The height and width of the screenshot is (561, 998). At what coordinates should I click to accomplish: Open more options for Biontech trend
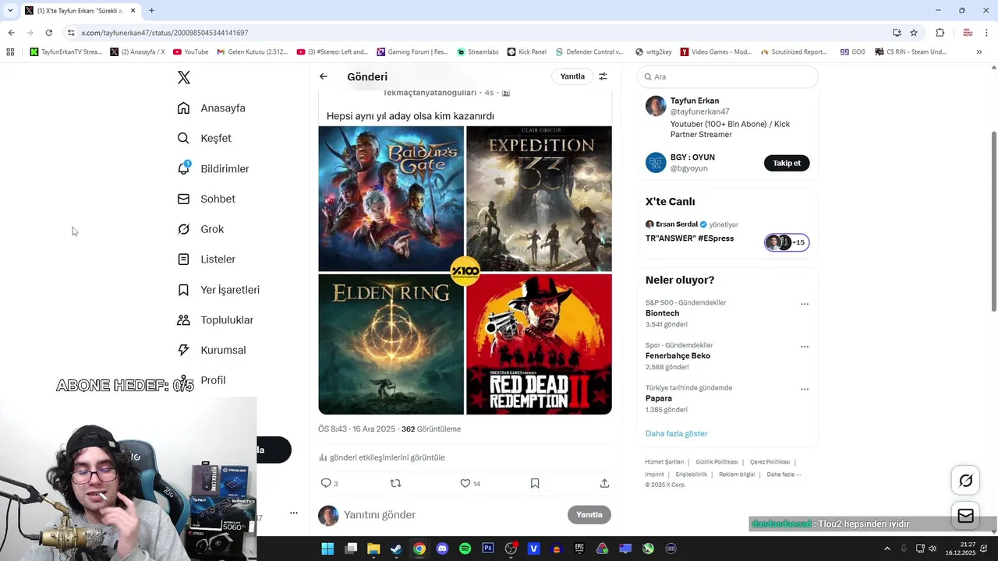[805, 304]
